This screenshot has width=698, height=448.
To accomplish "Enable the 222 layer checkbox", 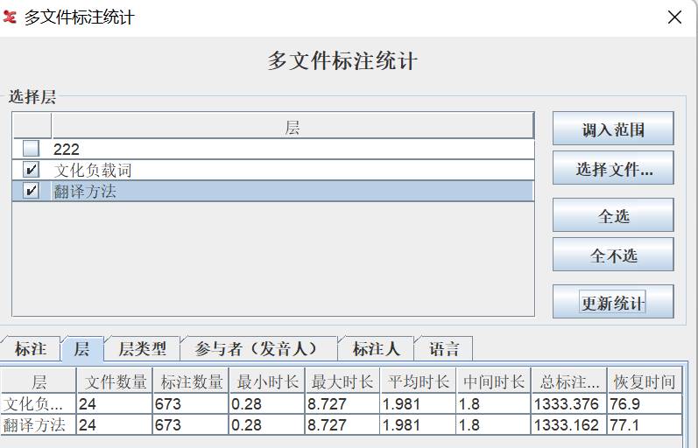I will point(32,150).
